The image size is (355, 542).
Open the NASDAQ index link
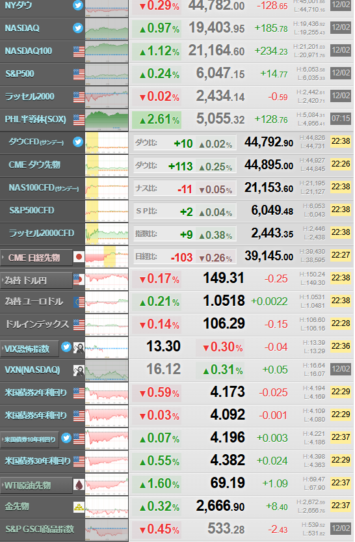coord(22,28)
